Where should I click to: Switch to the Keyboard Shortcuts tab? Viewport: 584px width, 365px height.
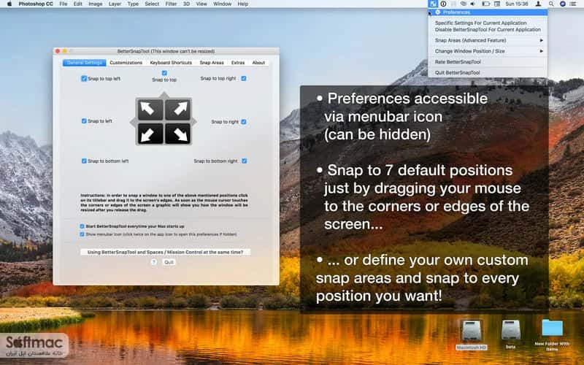(x=171, y=63)
